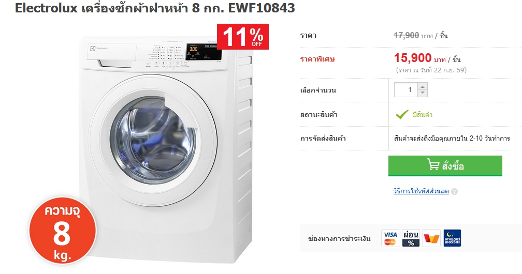522x274 pixels.
Task: Click the Electrolux washing machine product image
Action: tap(166, 149)
